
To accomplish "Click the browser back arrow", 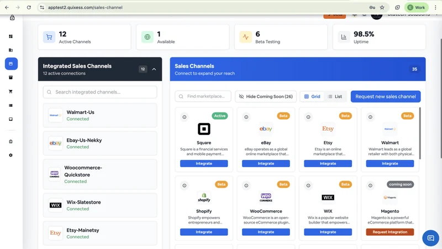I will 7,8.
